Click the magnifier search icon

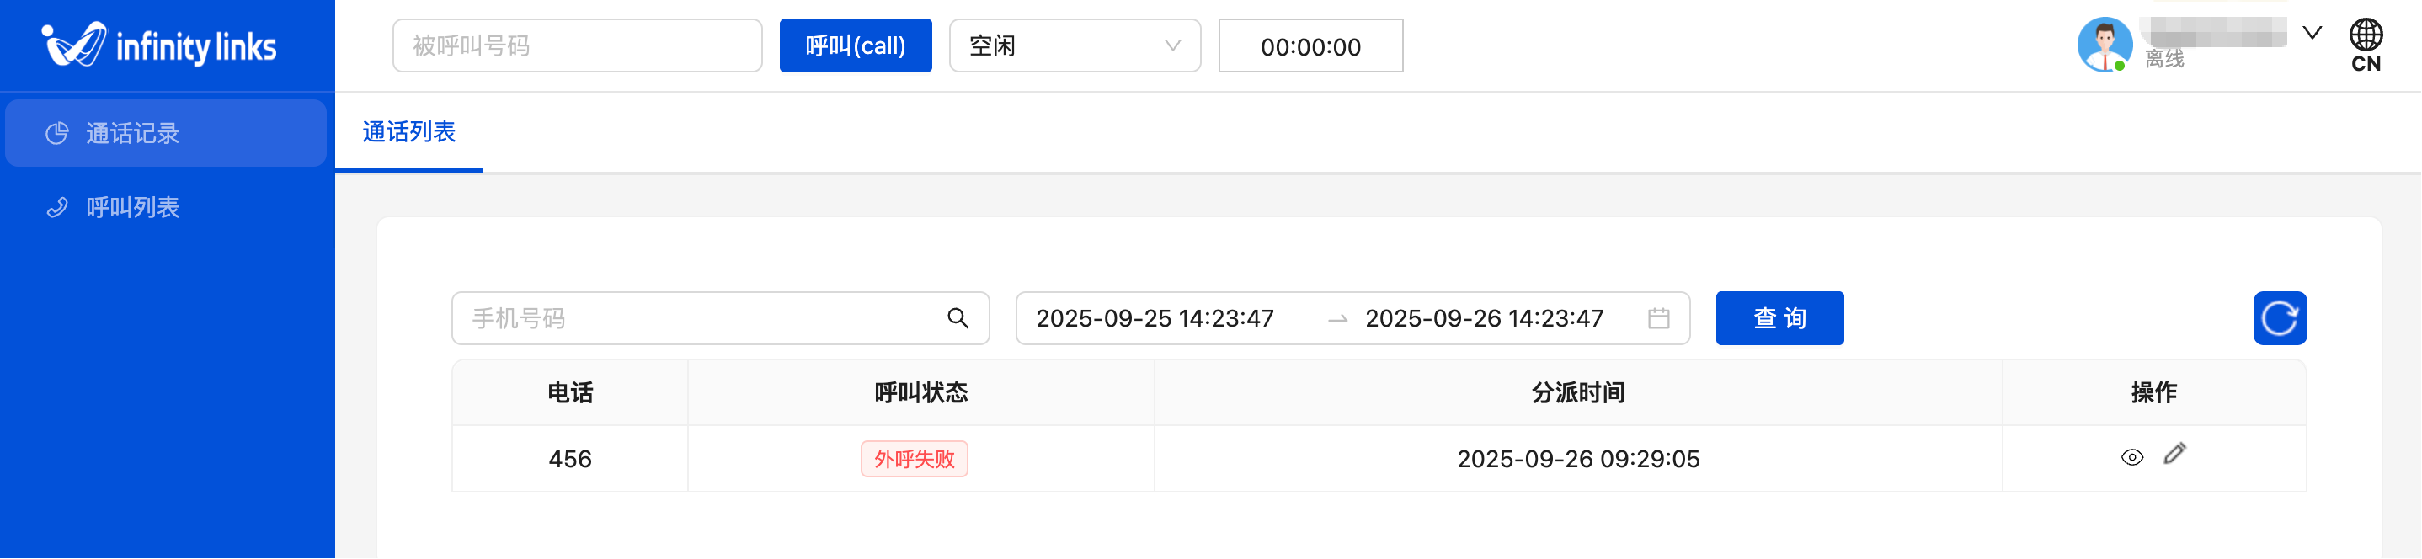pos(958,318)
